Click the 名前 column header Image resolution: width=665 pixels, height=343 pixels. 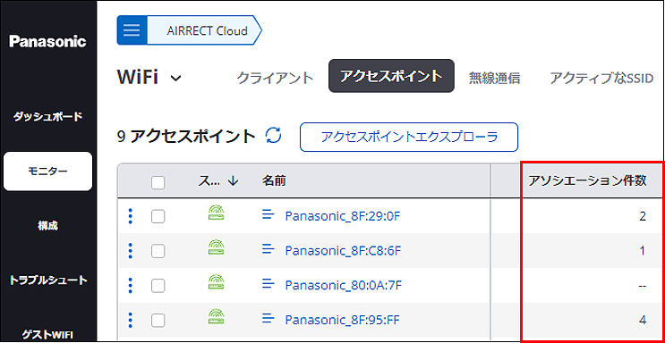tap(274, 181)
